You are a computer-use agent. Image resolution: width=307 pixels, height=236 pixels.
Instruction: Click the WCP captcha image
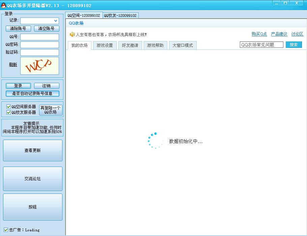[x=39, y=66]
